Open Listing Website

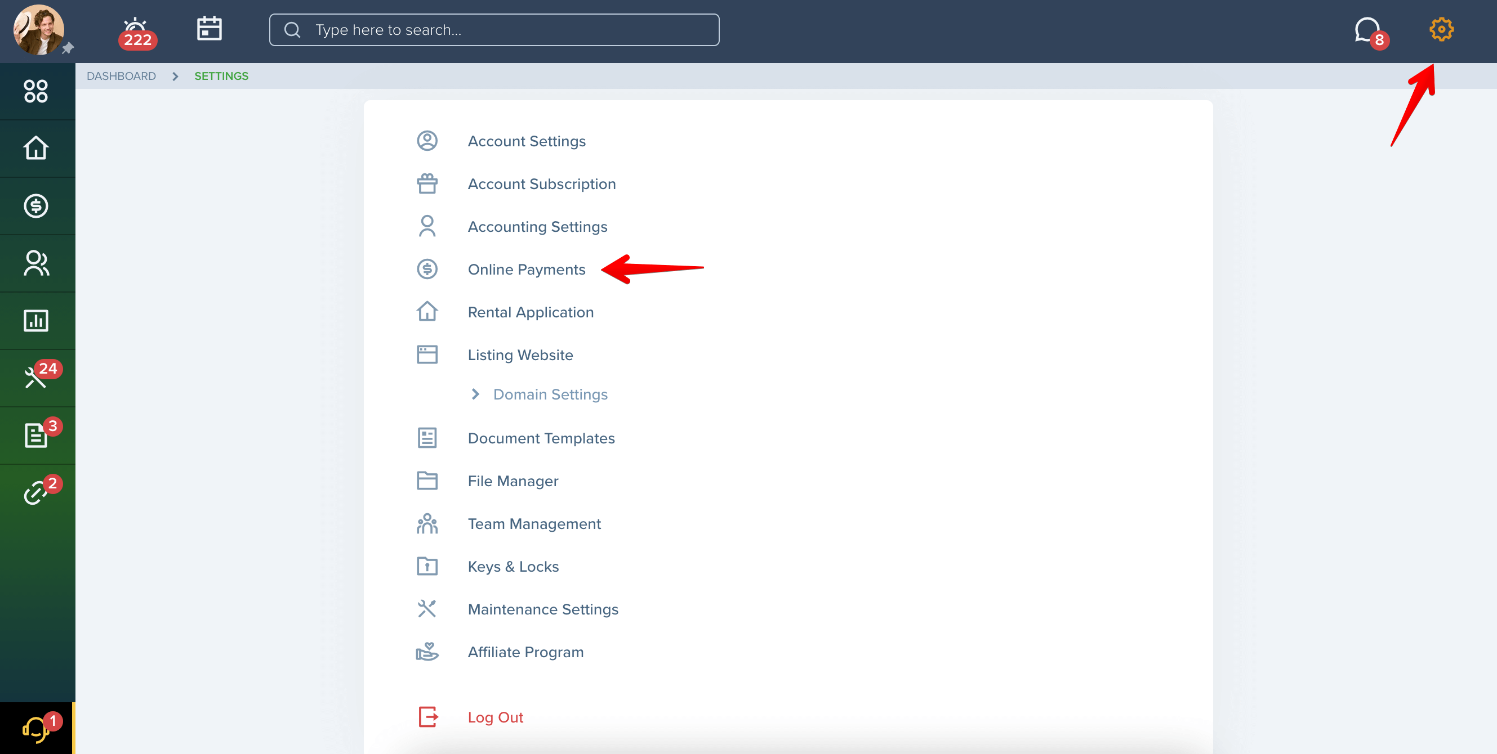520,354
